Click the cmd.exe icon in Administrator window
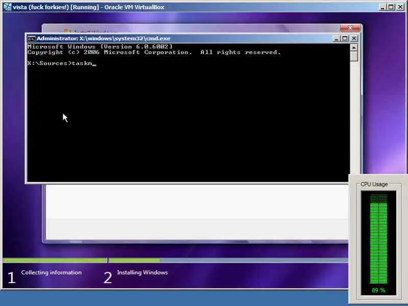This screenshot has width=408, height=306. point(32,39)
